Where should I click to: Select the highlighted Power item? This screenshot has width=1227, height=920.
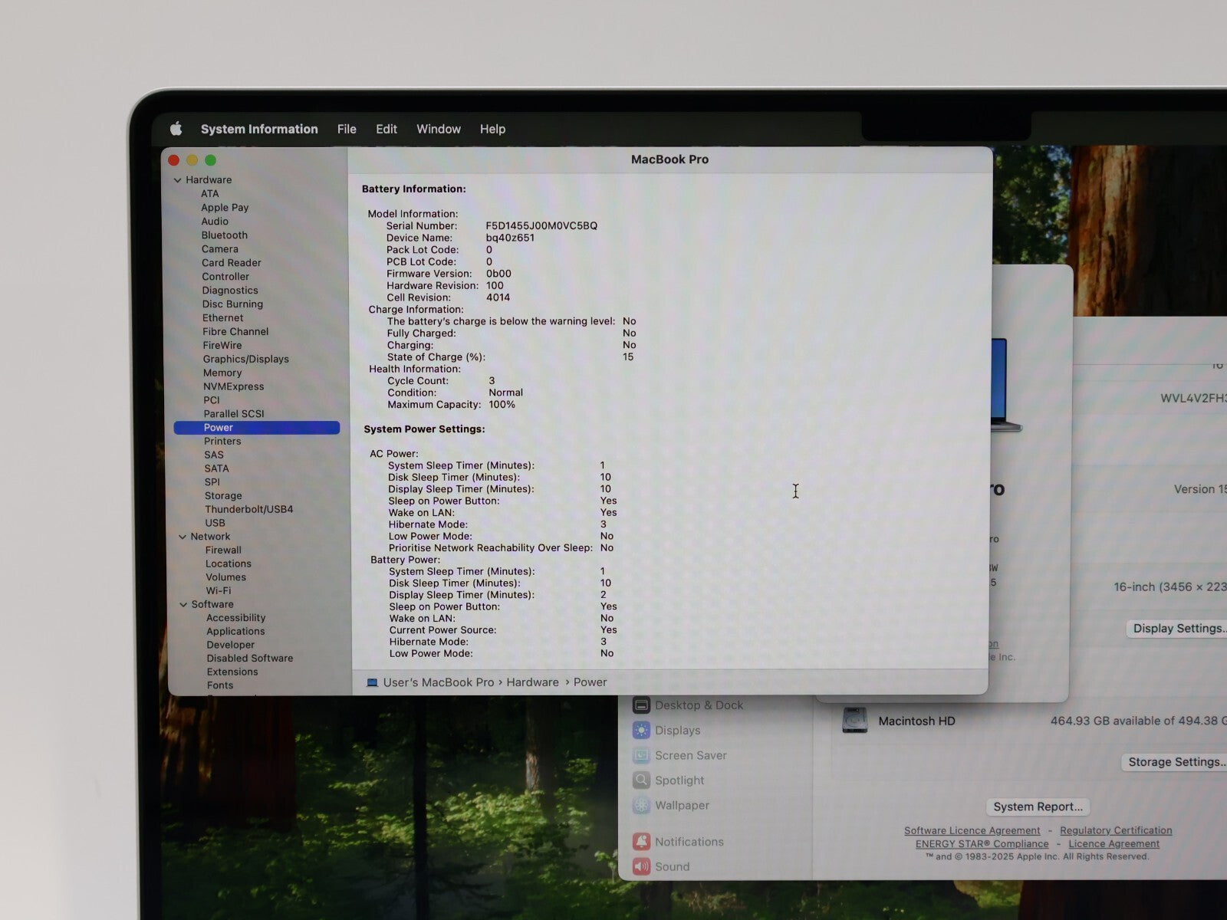[x=257, y=428]
